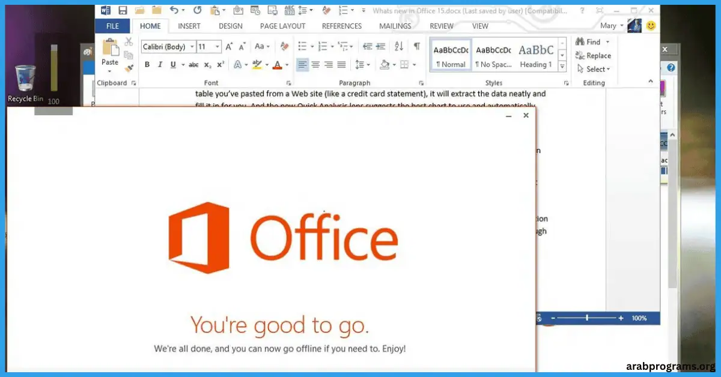Open Replace in the Editing group
The image size is (721, 377).
[593, 56]
